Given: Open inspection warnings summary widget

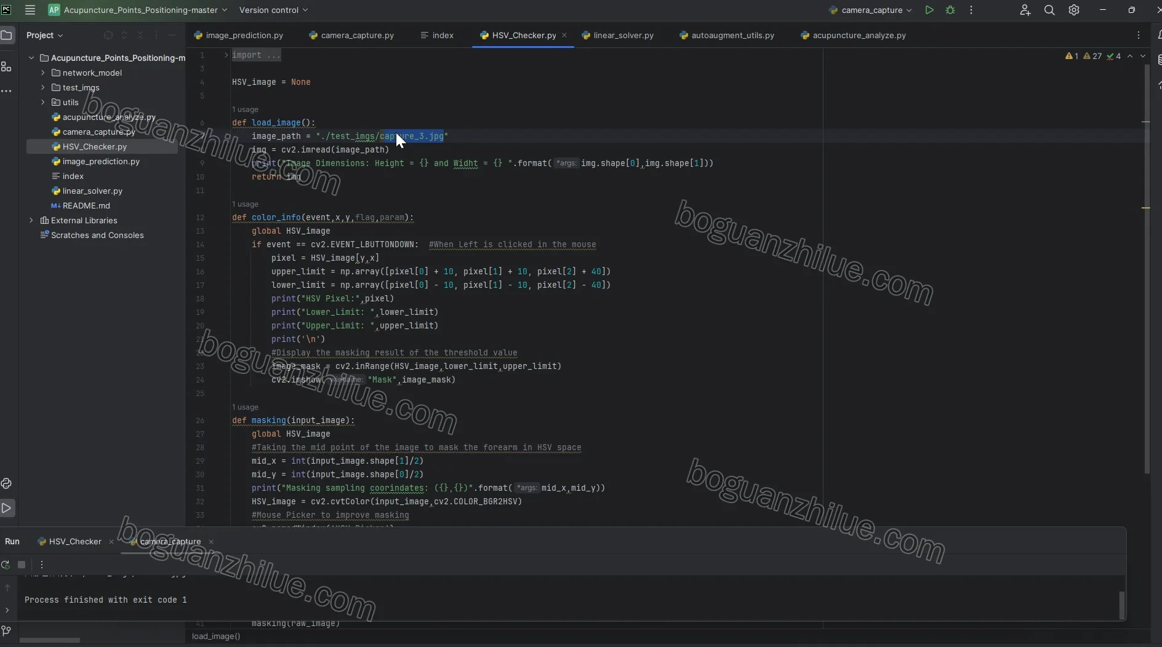Looking at the screenshot, I should [1093, 56].
